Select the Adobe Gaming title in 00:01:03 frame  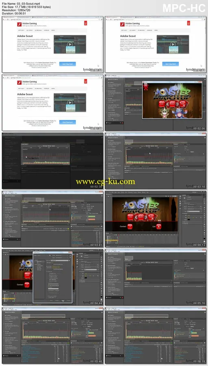132,24
